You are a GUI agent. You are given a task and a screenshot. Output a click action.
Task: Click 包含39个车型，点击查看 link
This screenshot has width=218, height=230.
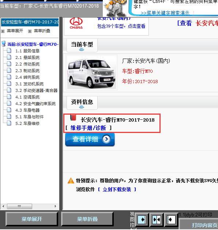(x=121, y=26)
